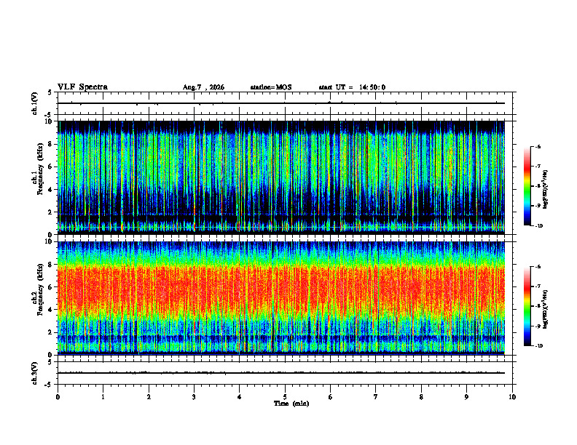
Task: Click inside the ch.1 spectrogram panel
Action: (x=281, y=177)
